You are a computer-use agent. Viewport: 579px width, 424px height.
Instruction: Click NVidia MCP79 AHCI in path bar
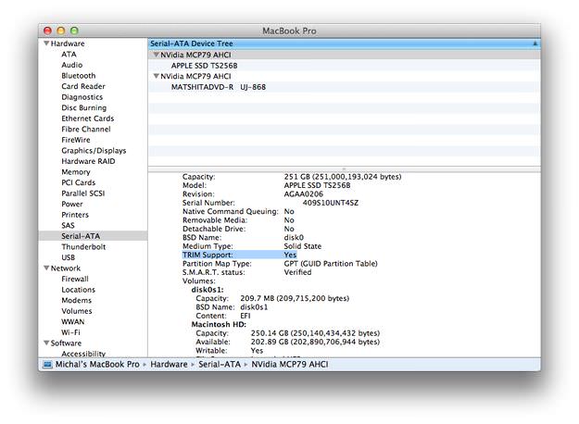(x=289, y=365)
